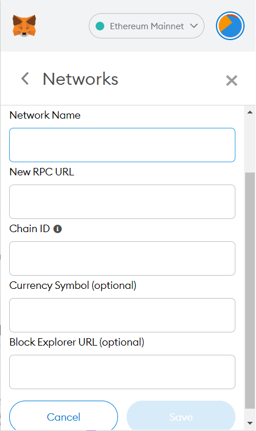Image resolution: width=256 pixels, height=431 pixels.
Task: Click into the Chain ID input
Action: coord(122,258)
